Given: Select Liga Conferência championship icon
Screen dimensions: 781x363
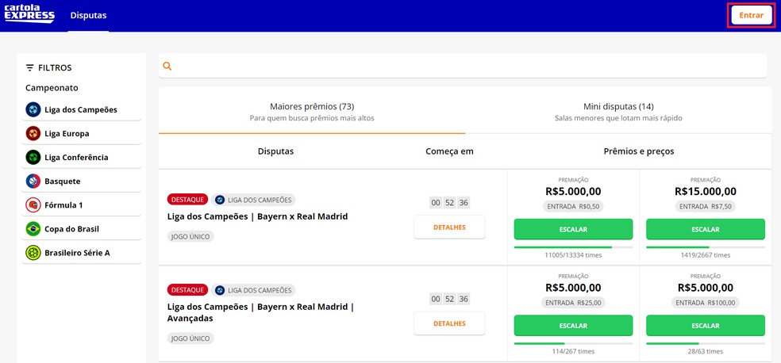Looking at the screenshot, I should point(33,157).
